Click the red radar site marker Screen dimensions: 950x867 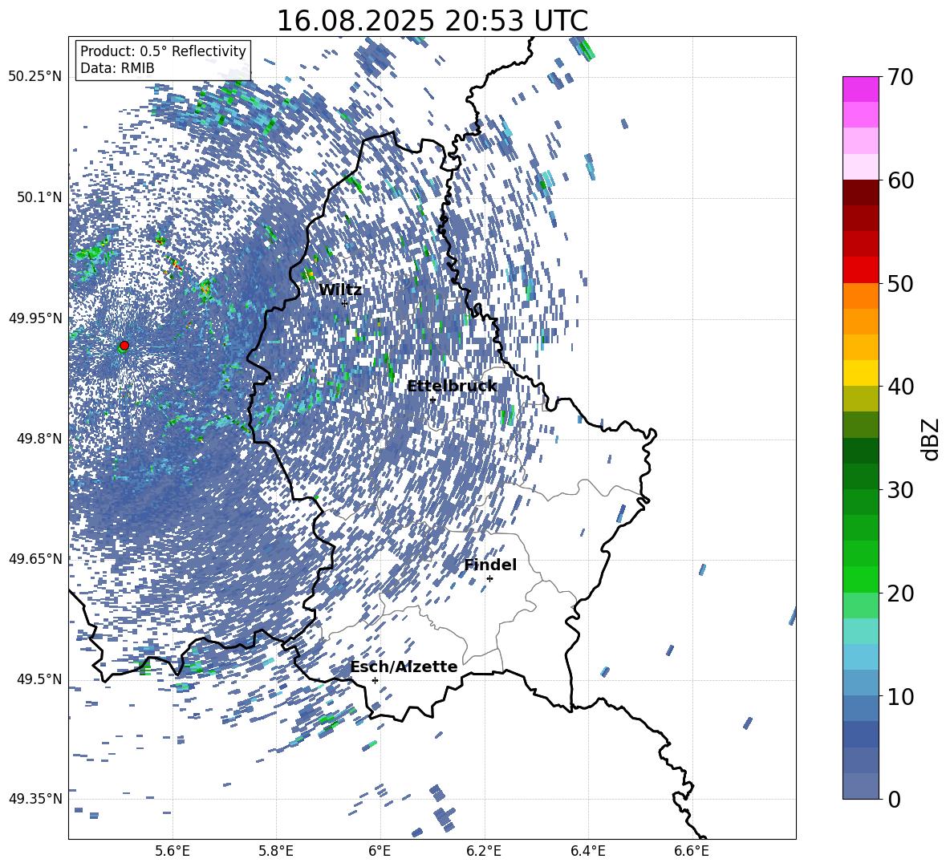coord(124,346)
